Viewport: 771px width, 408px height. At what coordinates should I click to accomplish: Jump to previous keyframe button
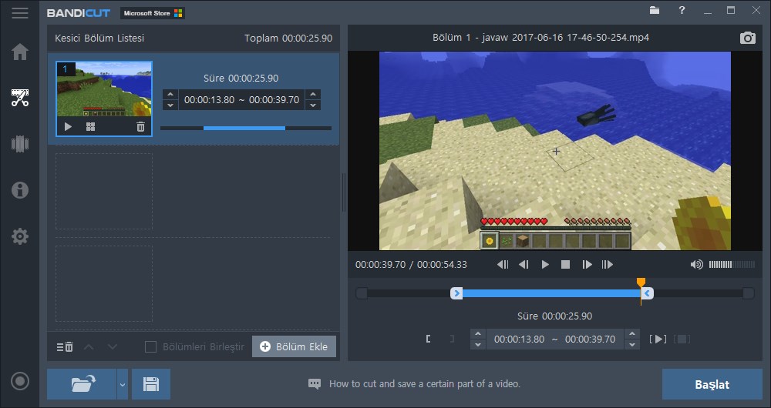[503, 265]
